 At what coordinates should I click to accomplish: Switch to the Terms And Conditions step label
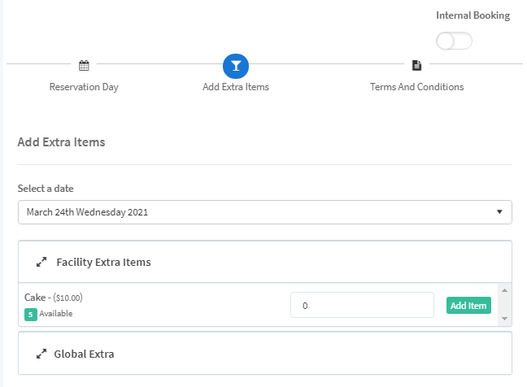tap(416, 87)
